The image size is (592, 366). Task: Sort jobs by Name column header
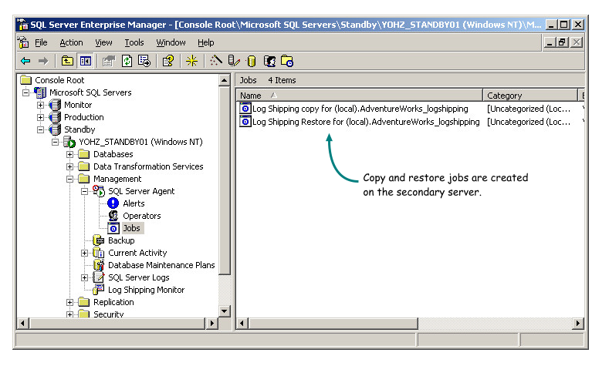click(x=360, y=96)
